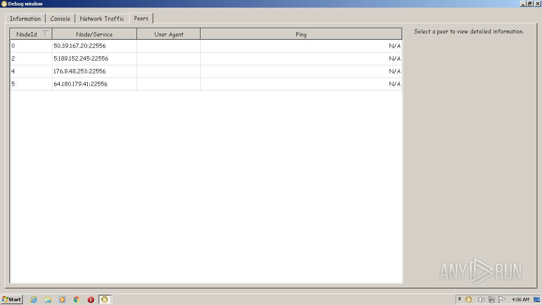The height and width of the screenshot is (305, 542).
Task: Open the red Opera taskbar icon
Action: point(91,299)
